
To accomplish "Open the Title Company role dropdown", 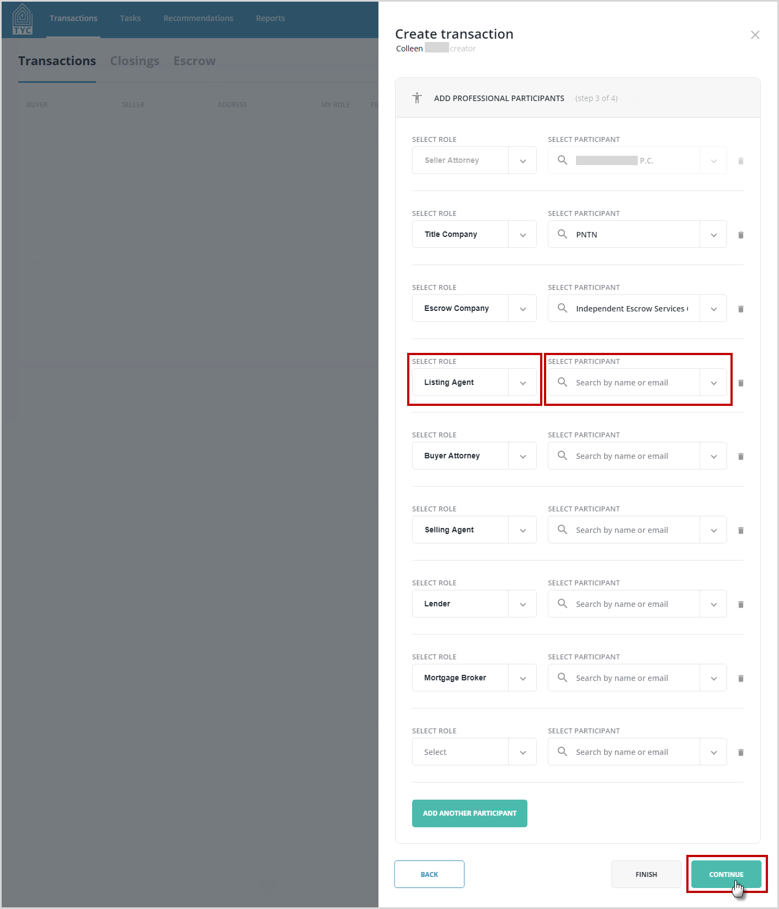I will (474, 234).
